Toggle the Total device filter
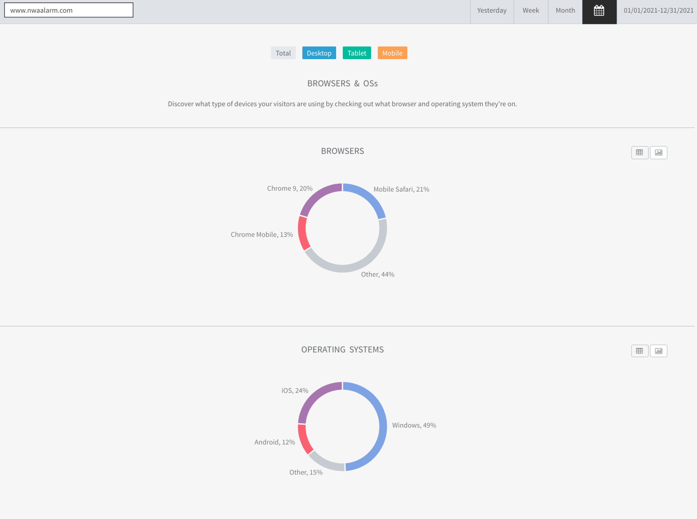697x519 pixels. [283, 53]
